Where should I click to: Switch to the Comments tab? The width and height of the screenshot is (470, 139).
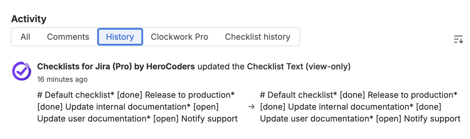pos(68,37)
